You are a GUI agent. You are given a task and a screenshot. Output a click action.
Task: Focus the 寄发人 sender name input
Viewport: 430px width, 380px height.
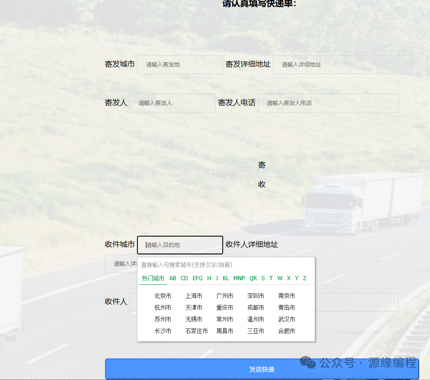(173, 103)
